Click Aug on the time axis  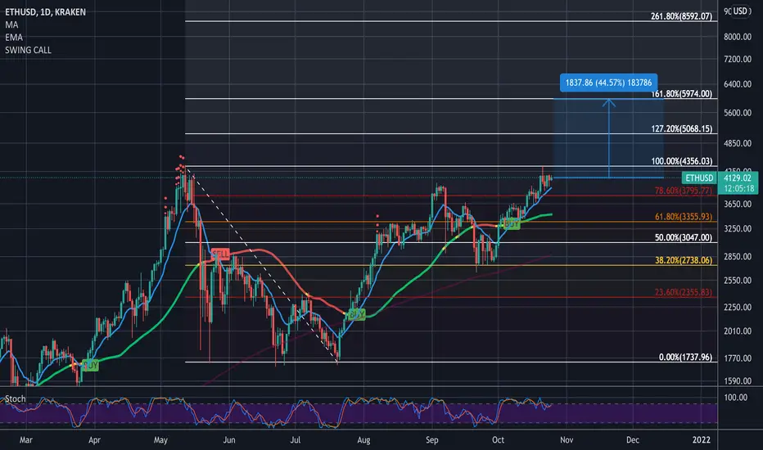(x=363, y=440)
